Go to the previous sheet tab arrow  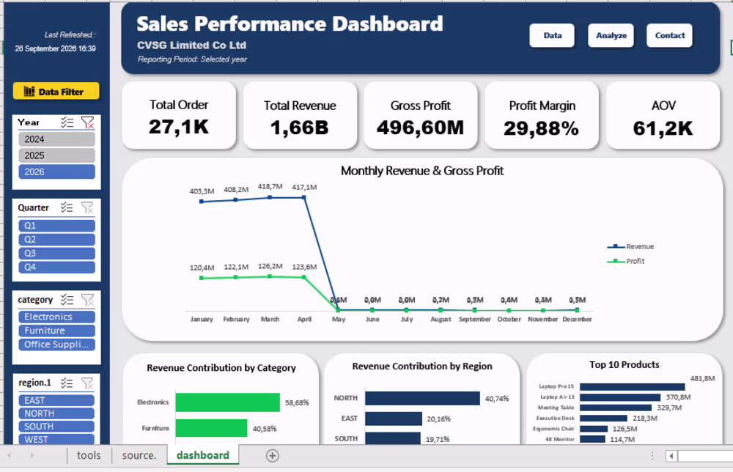pos(10,455)
